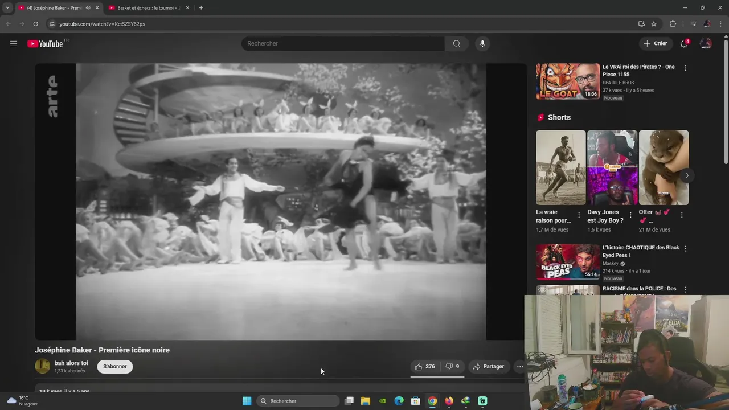Open more actions menu beside Partager
Viewport: 729px width, 410px height.
click(519, 367)
